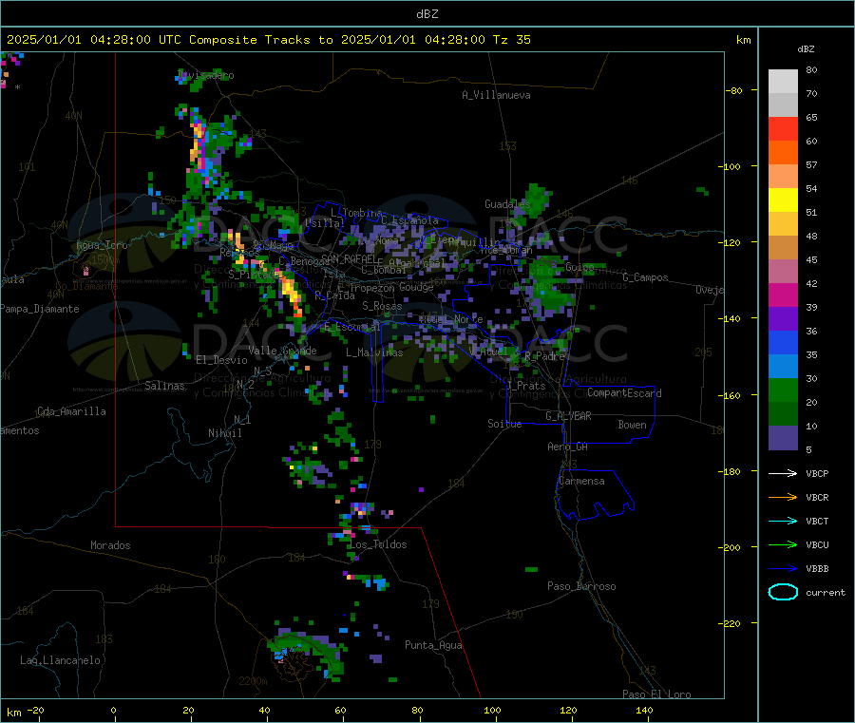
Task: Click the Paso_El_Loro map label
Action: coord(656,694)
